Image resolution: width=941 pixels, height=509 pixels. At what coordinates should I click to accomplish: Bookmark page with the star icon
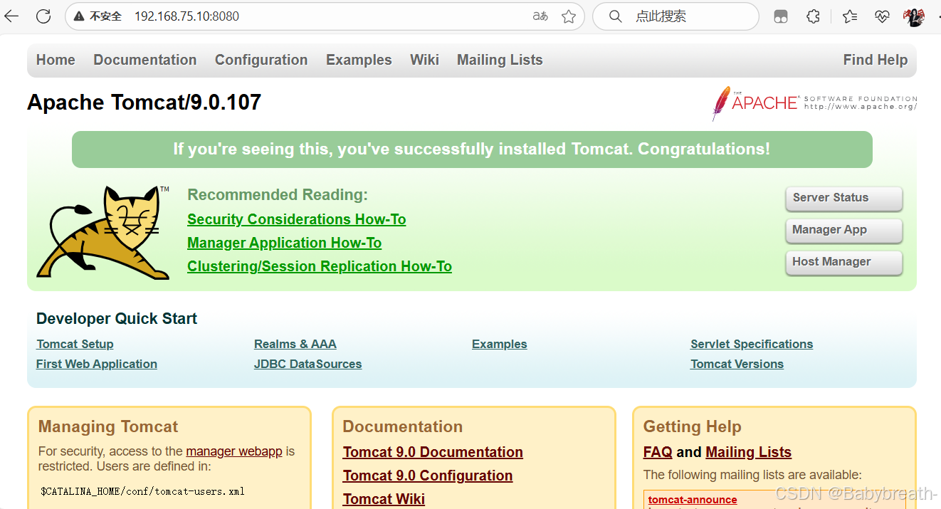569,16
